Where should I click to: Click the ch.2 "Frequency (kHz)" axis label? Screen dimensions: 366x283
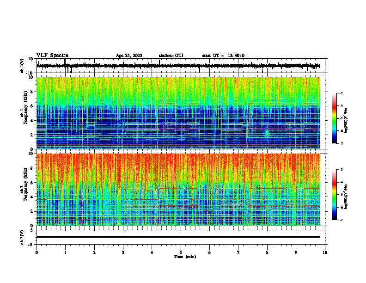25,184
